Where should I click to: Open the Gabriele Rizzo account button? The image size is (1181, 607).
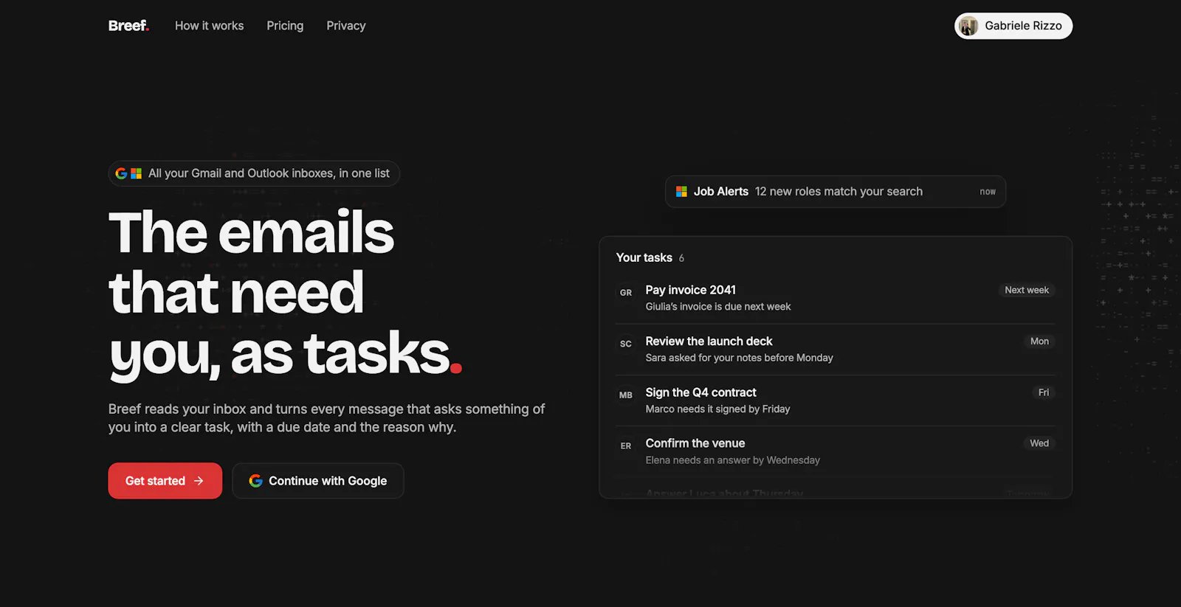click(x=1013, y=26)
